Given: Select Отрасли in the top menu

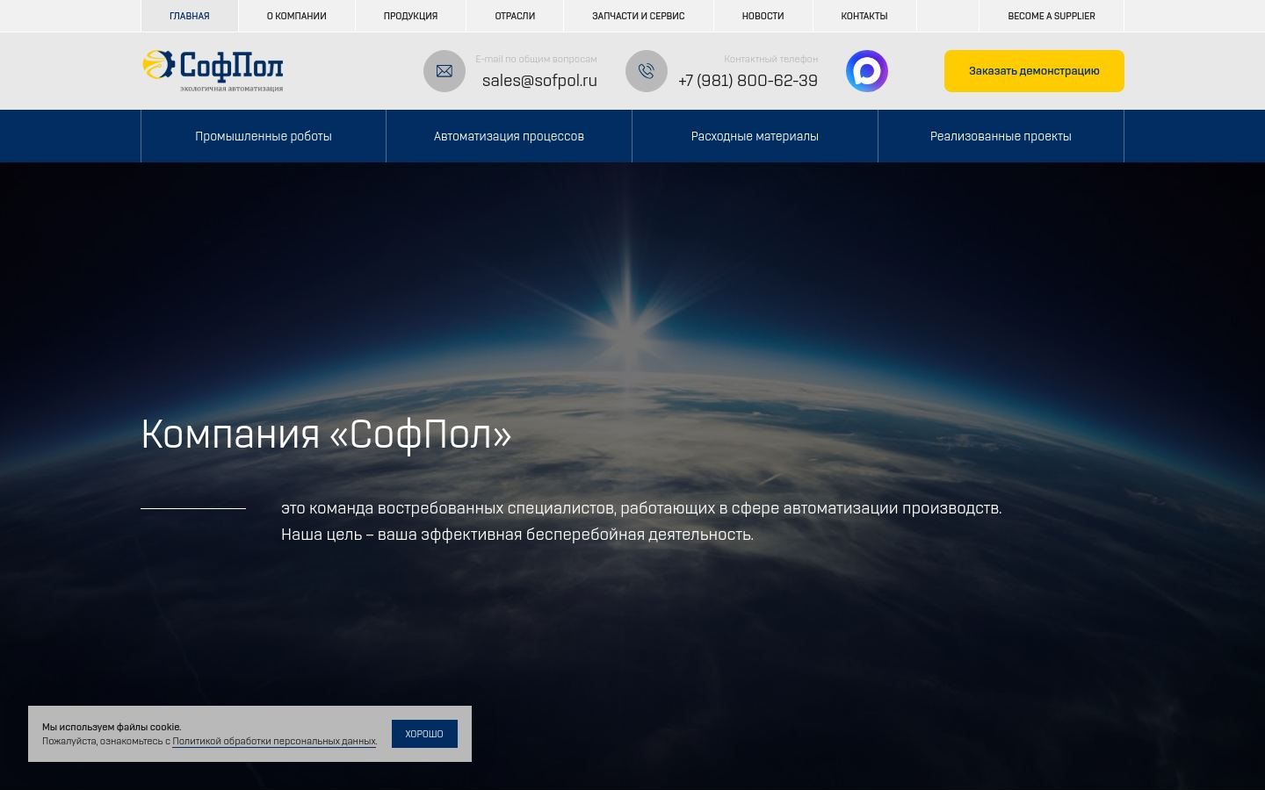Looking at the screenshot, I should click(515, 16).
